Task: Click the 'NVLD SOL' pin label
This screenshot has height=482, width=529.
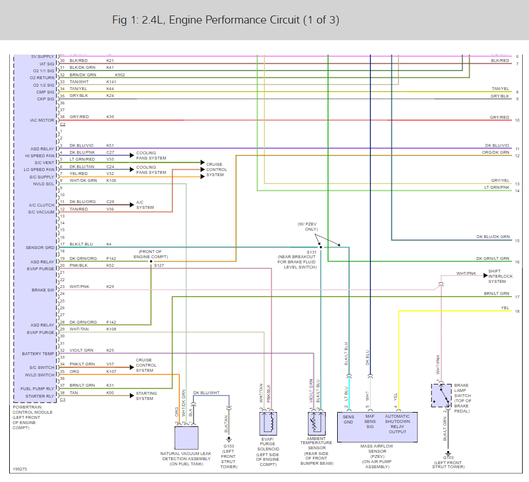Action: click(44, 184)
